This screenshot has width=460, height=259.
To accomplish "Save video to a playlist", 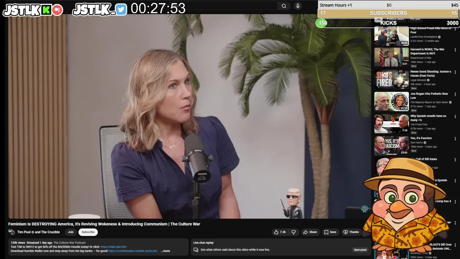I will [330, 232].
